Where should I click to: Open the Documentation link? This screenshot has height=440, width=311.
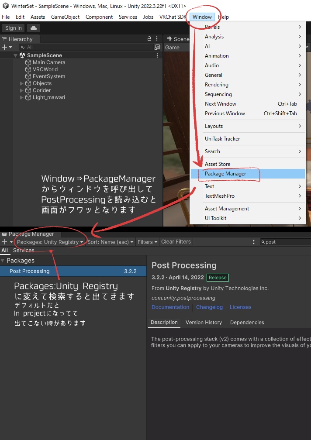tap(170, 307)
